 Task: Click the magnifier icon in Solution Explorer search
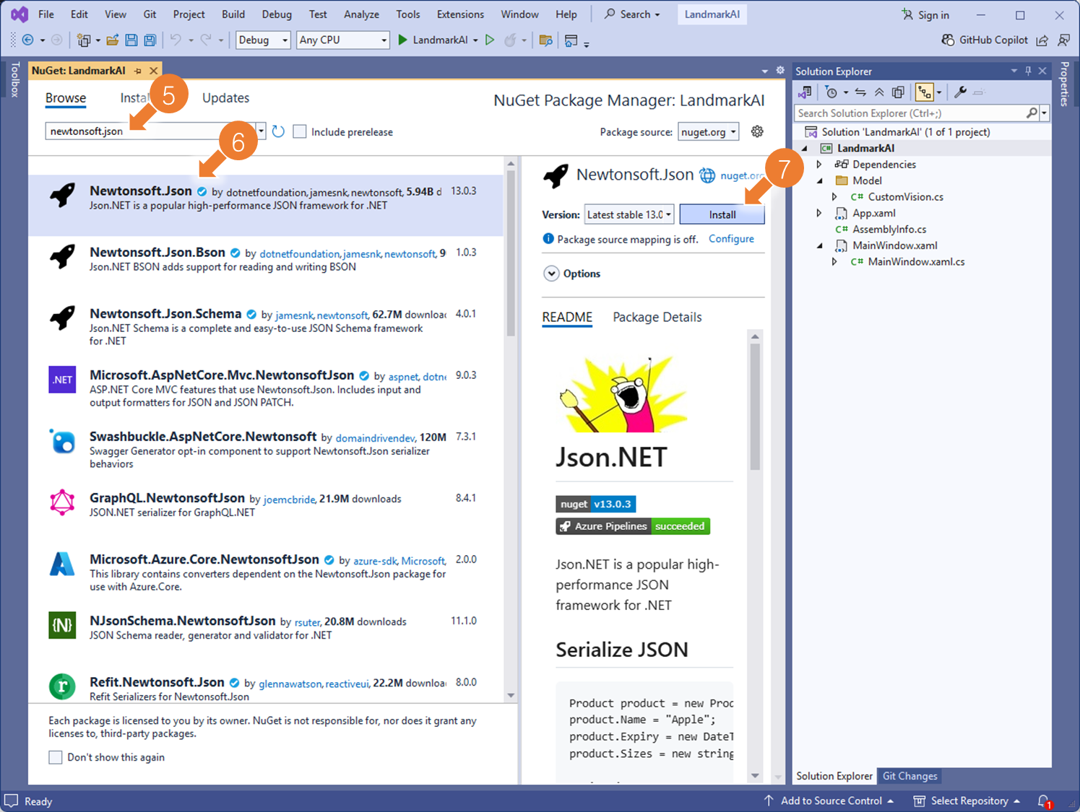[1032, 113]
